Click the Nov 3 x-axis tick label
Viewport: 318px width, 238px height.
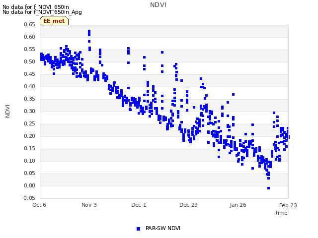pos(89,205)
